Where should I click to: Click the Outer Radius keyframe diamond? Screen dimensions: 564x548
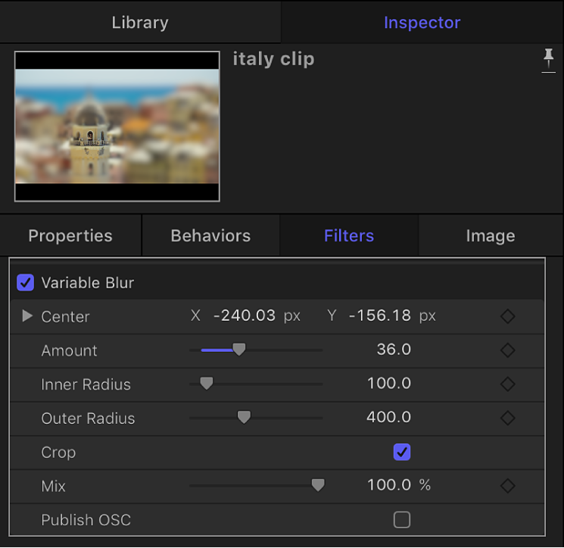508,418
